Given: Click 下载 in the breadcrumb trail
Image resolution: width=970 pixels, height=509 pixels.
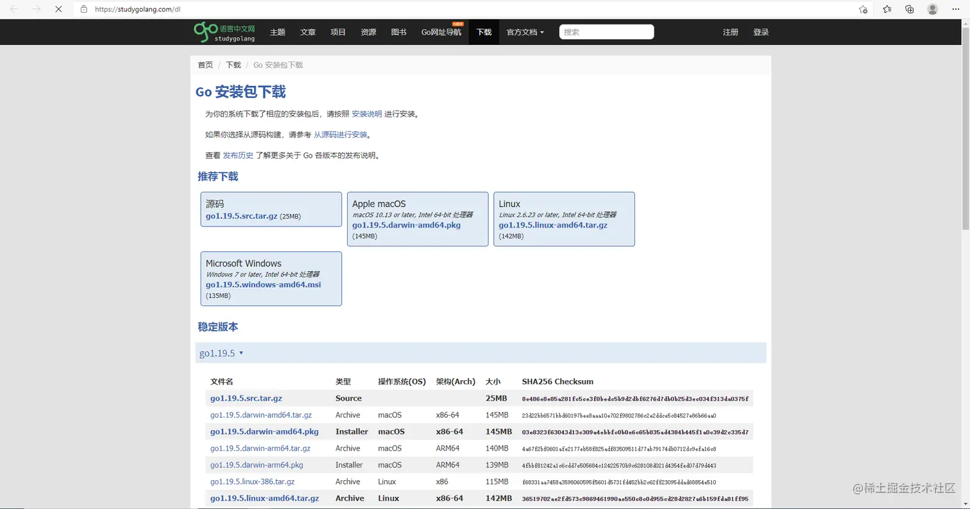Looking at the screenshot, I should [234, 65].
